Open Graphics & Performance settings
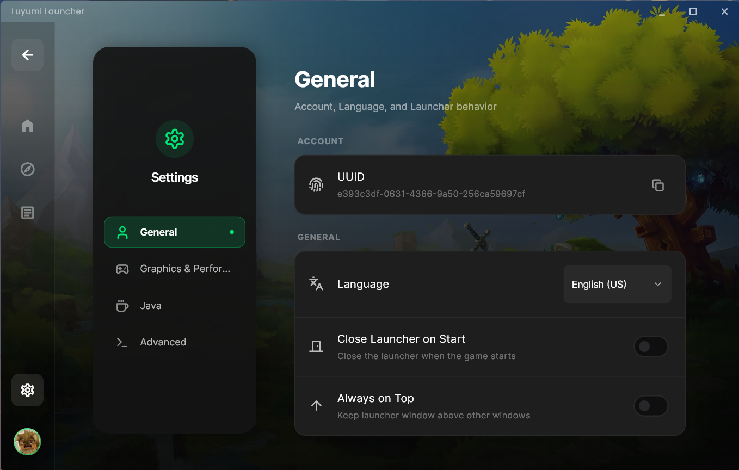 point(175,269)
